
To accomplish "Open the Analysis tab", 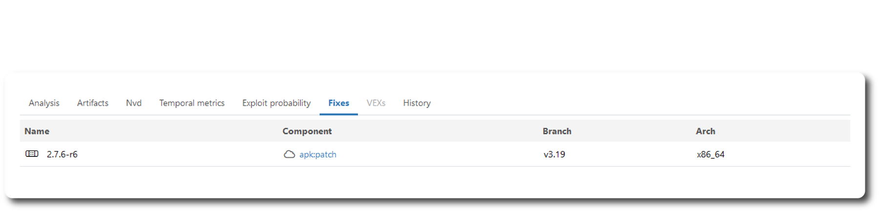I will coord(44,103).
